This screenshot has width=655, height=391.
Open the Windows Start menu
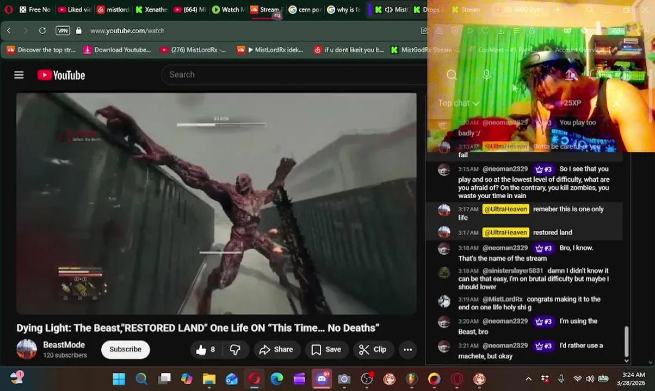[119, 379]
